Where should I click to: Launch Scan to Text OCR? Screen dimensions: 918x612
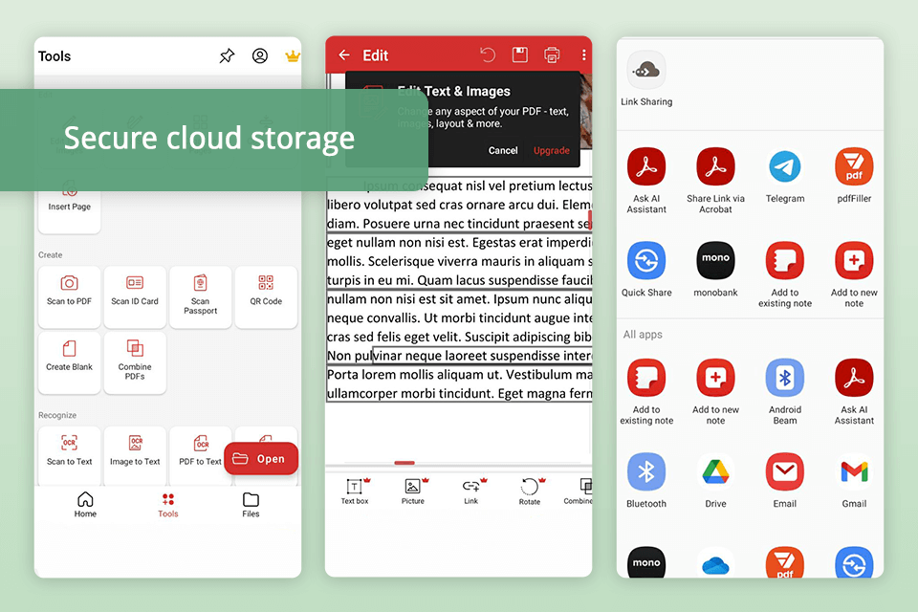pos(70,456)
